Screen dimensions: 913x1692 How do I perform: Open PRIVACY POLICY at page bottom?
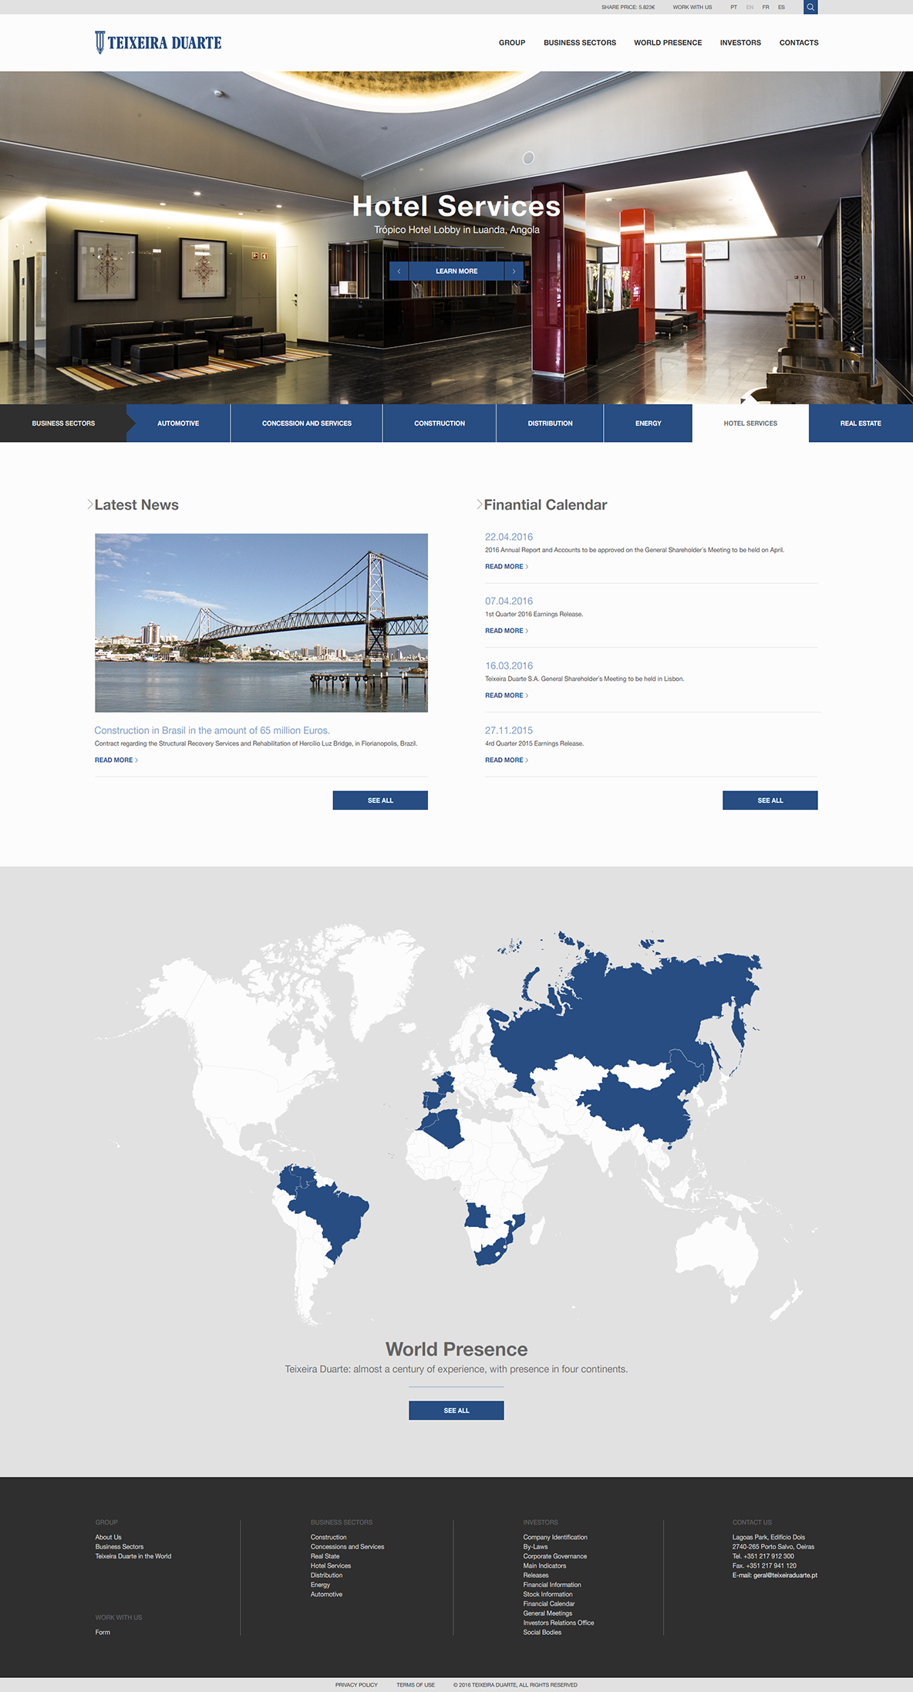[356, 1685]
